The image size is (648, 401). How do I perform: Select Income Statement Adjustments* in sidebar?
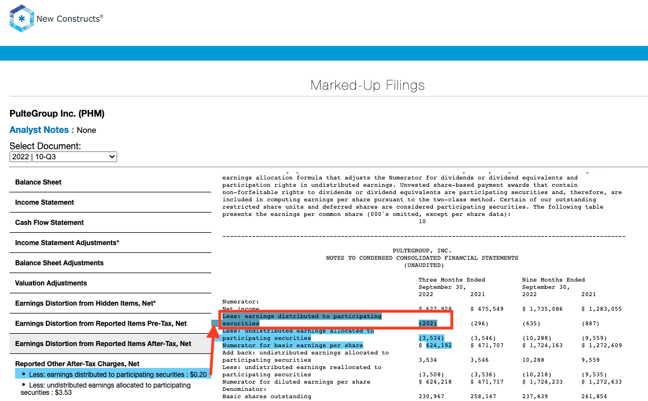pyautogui.click(x=110, y=243)
